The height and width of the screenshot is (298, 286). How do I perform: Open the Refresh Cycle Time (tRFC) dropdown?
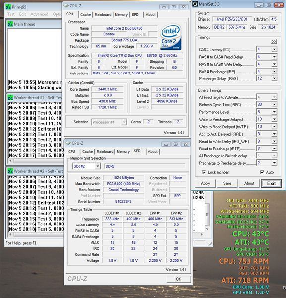tap(274, 104)
